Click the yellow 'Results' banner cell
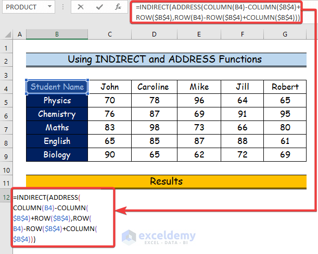Viewport: 318px width, 254px height. coord(167,182)
